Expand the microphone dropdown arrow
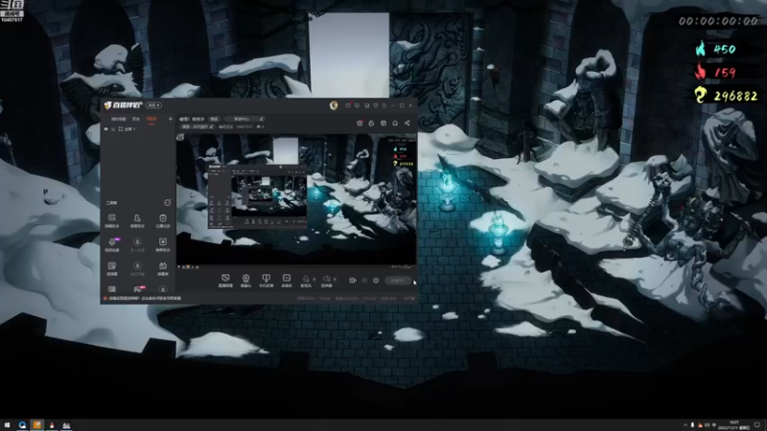767x431 pixels. coord(314,280)
